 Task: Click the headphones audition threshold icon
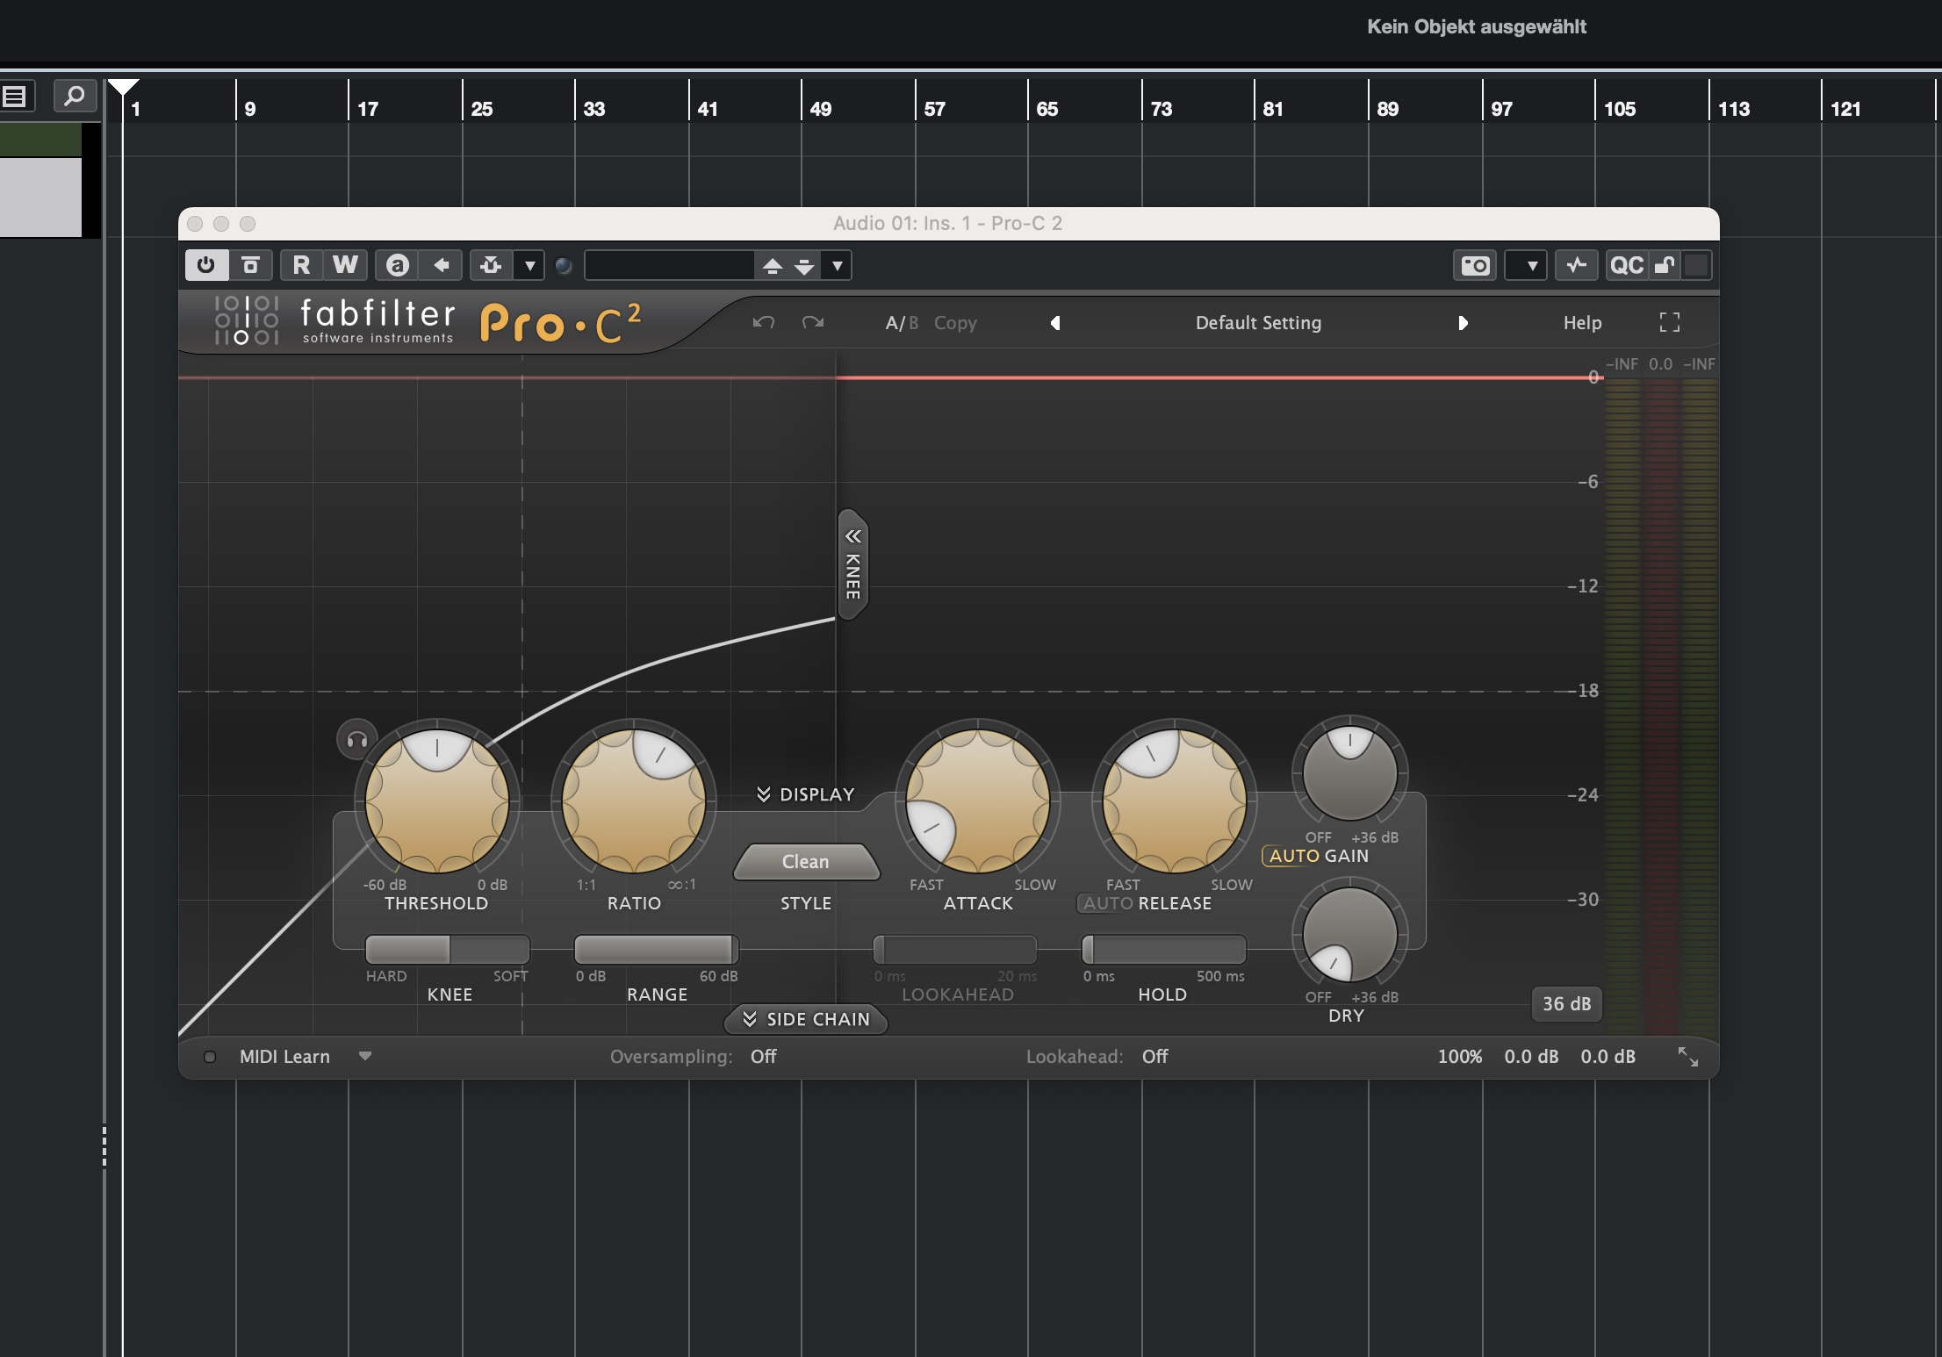click(x=356, y=740)
